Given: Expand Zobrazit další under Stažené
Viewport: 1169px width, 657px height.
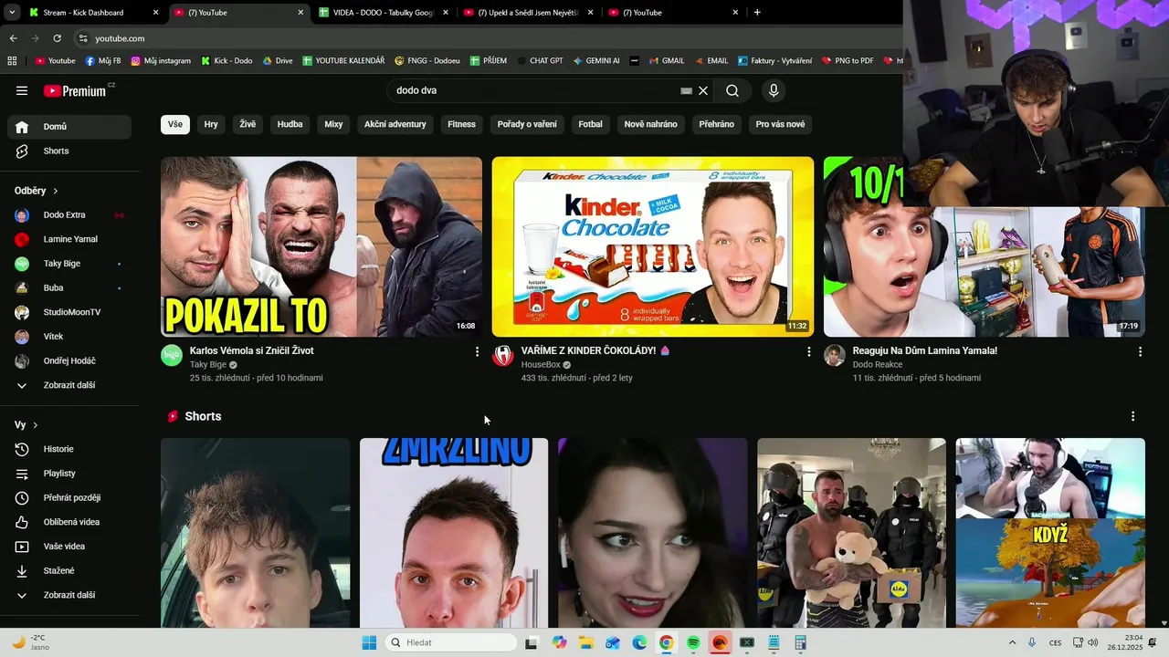Looking at the screenshot, I should coord(69,595).
